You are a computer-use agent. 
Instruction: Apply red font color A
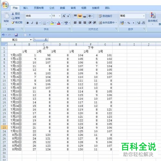[x=59, y=23]
